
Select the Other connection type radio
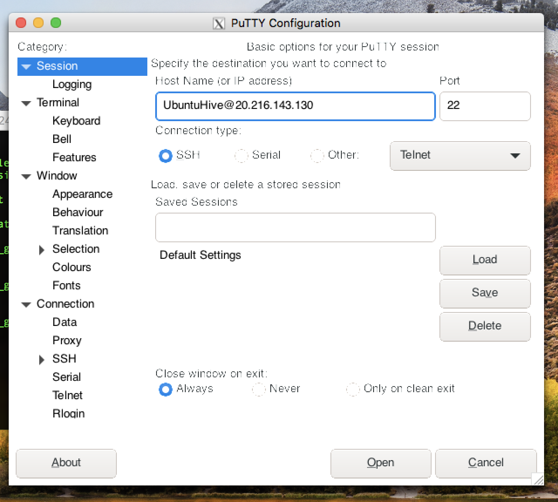pos(317,156)
